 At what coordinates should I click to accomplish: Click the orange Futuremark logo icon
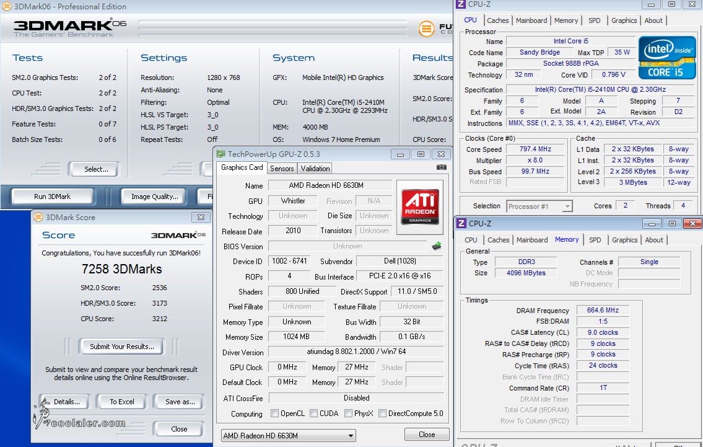pyautogui.click(x=426, y=29)
